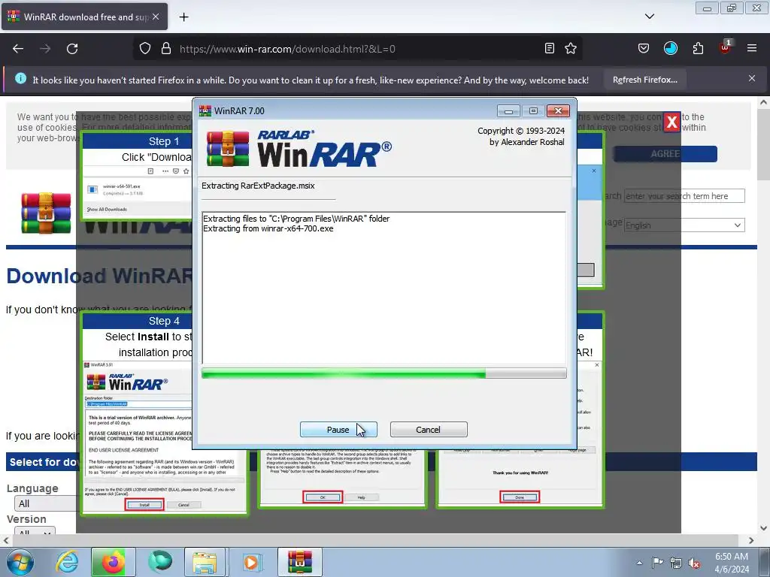Show hidden system tray icons

639,563
